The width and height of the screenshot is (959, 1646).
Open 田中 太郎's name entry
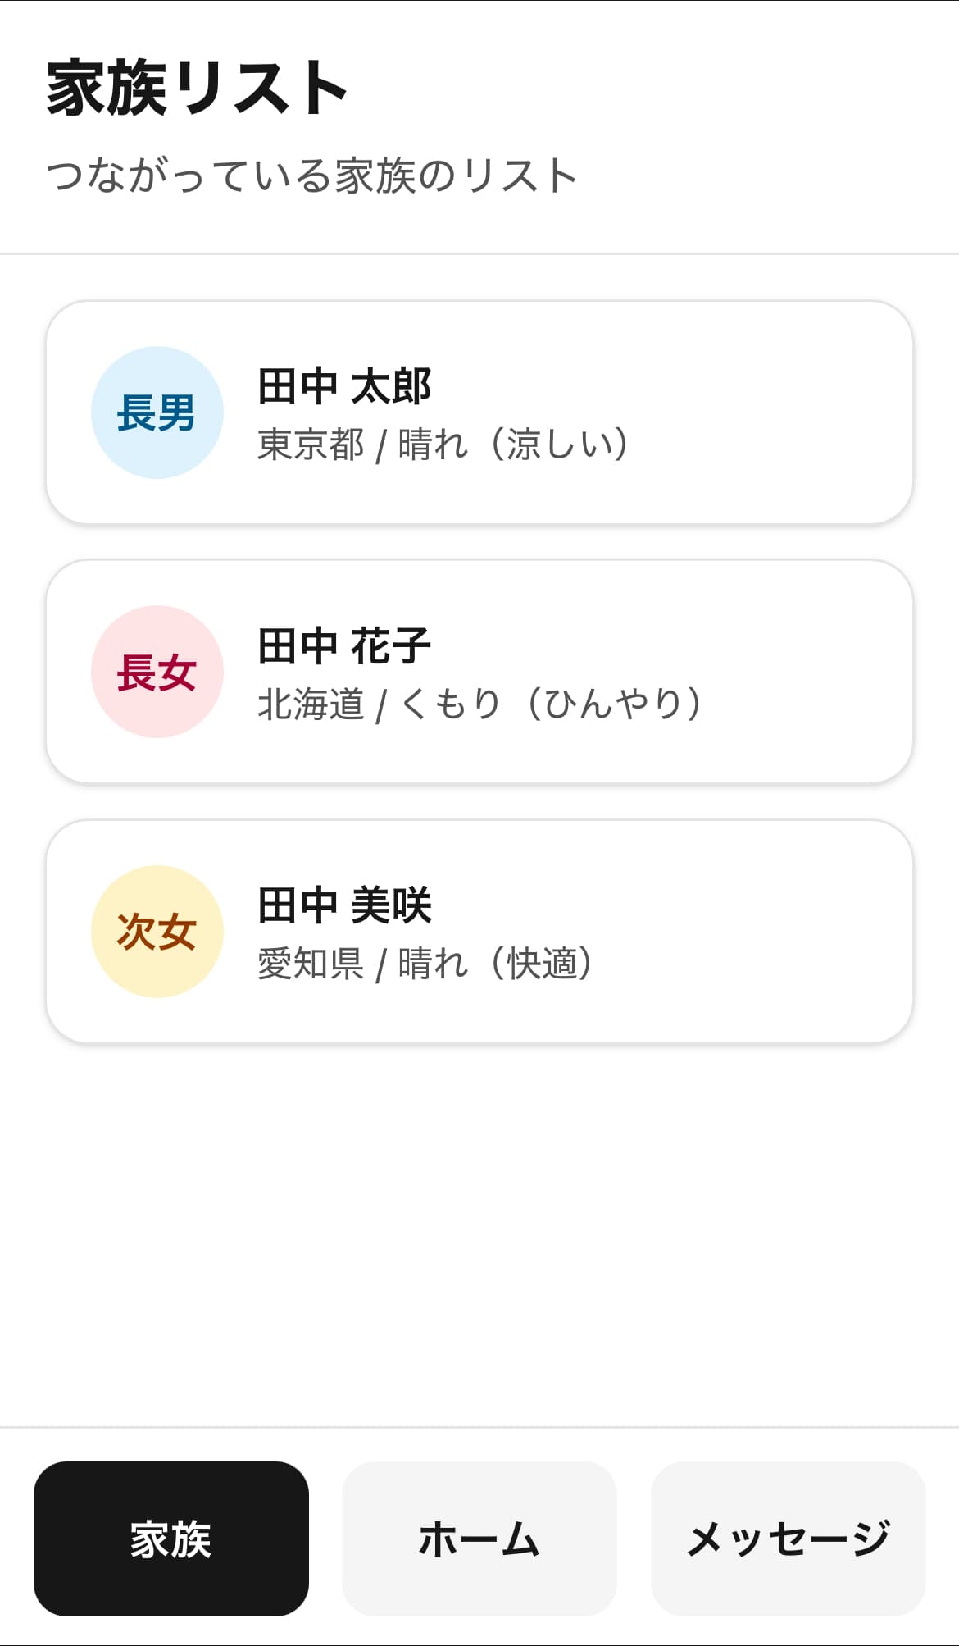coord(344,386)
